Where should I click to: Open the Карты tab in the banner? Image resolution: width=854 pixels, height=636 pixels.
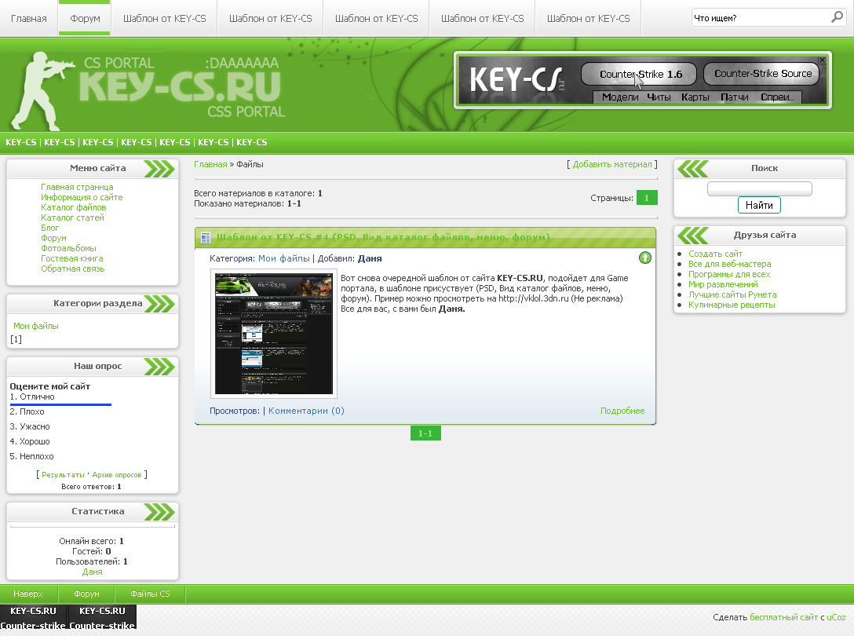pos(695,97)
